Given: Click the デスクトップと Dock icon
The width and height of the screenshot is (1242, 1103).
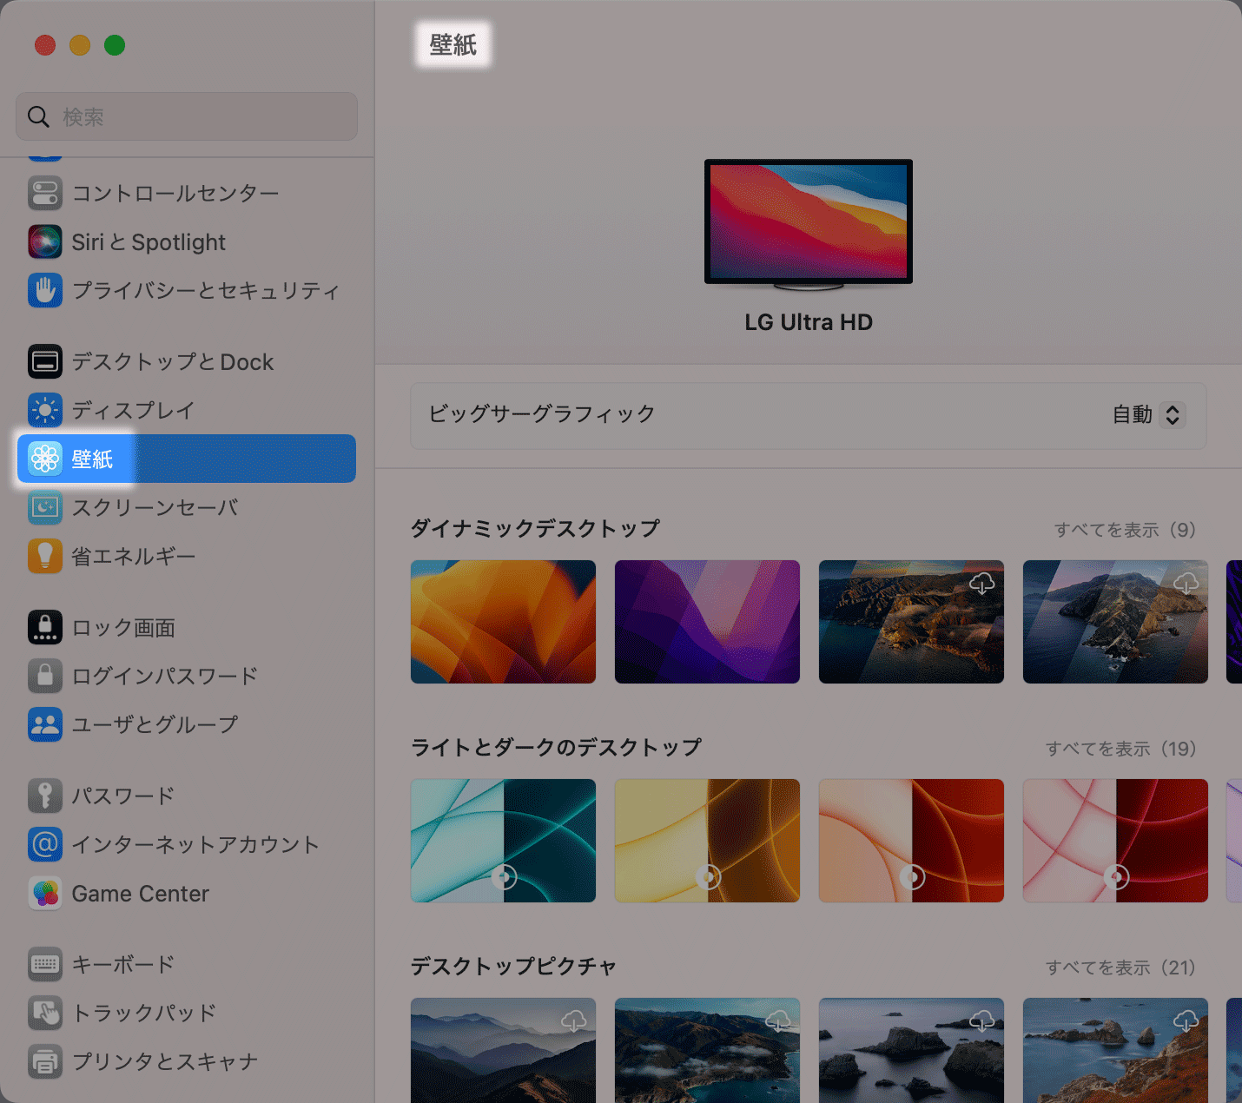Looking at the screenshot, I should pos(45,361).
